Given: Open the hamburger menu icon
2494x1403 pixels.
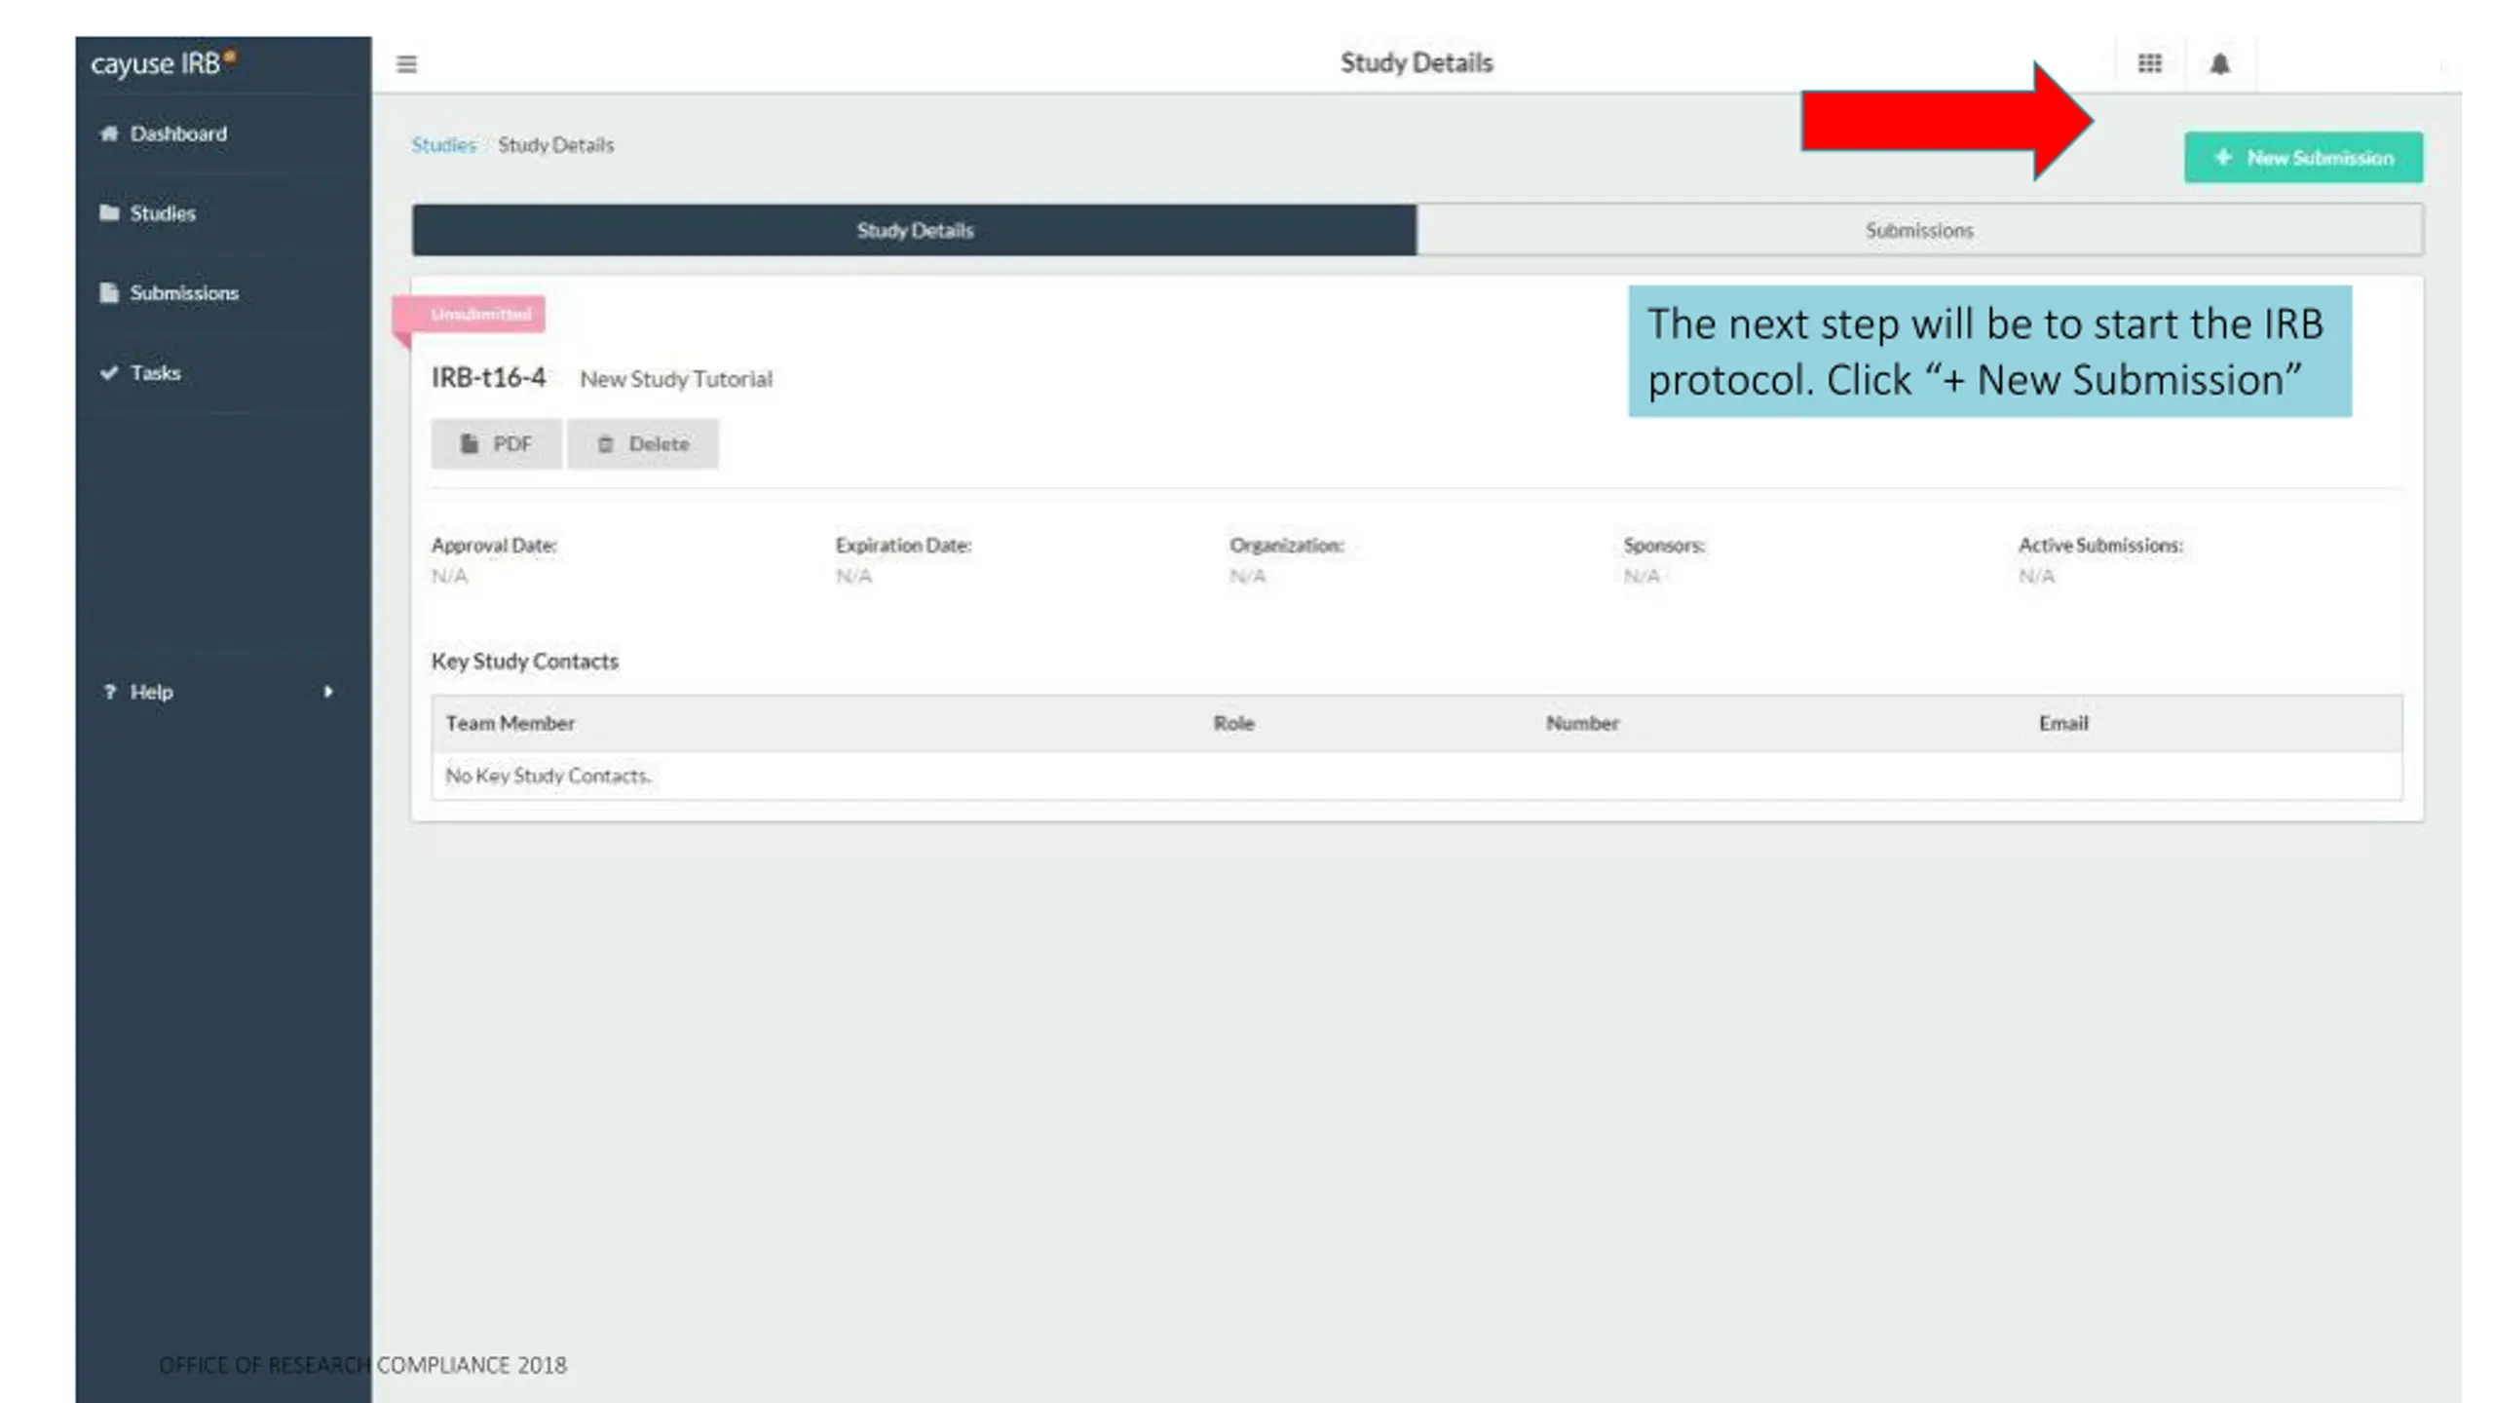Looking at the screenshot, I should tap(406, 64).
